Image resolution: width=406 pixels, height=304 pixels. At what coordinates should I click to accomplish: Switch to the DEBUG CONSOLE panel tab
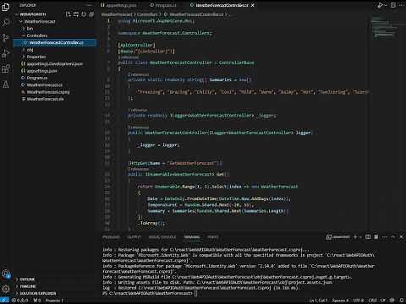coord(162,237)
